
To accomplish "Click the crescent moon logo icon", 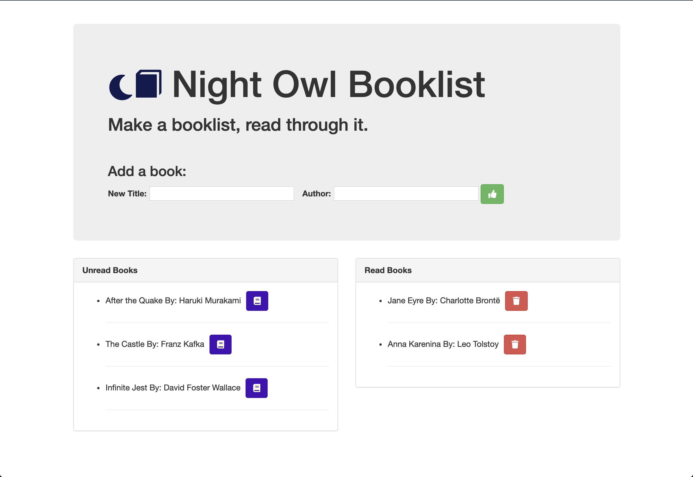I will coord(120,87).
